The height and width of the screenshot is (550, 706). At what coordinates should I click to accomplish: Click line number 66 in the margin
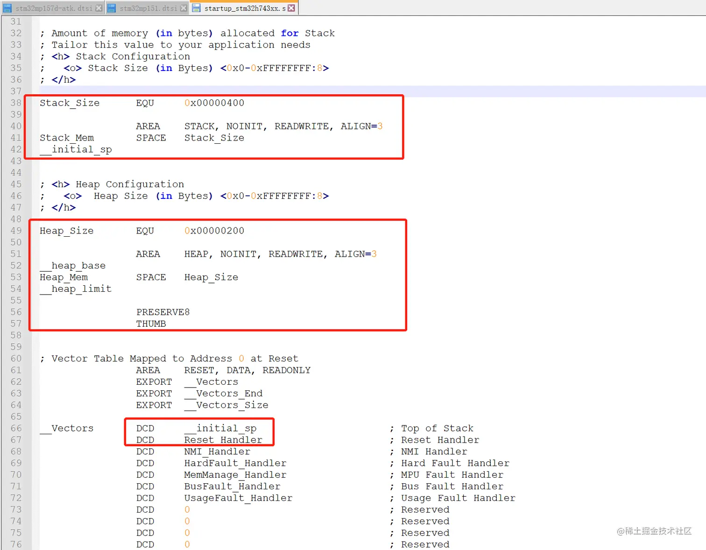16,428
